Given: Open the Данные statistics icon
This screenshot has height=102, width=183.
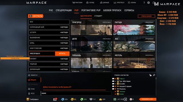Looking at the screenshot, I should point(101,3).
